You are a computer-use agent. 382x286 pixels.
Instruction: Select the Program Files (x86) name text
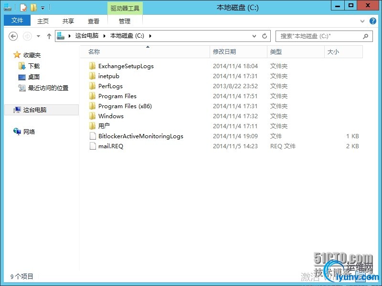point(125,106)
